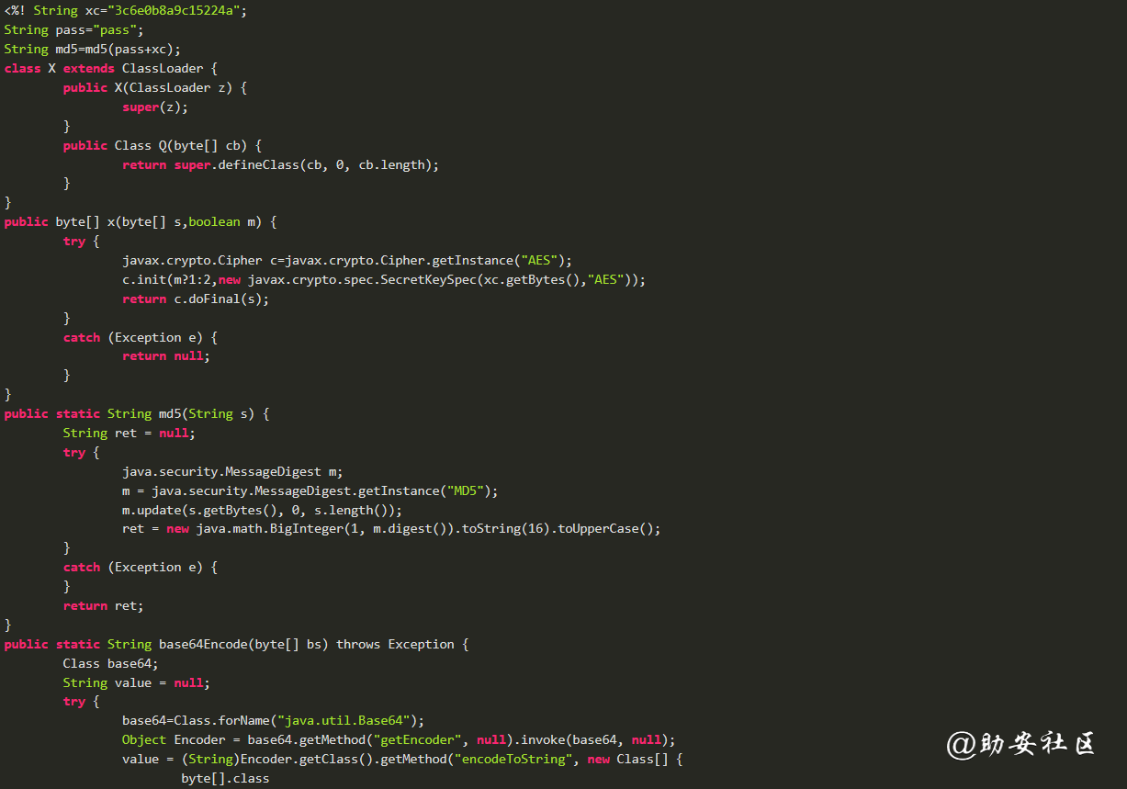Screen dimensions: 1127x789
Task: Click the BigInteger toUpperCase line
Action: click(x=391, y=528)
